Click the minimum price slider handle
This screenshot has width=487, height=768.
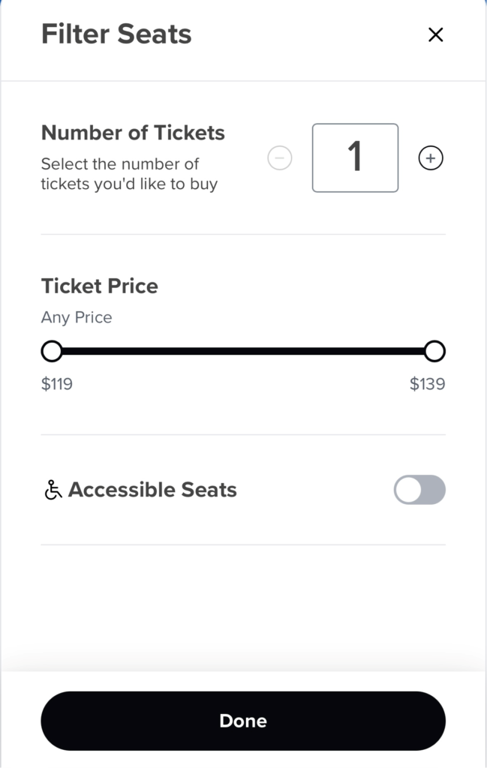(52, 351)
